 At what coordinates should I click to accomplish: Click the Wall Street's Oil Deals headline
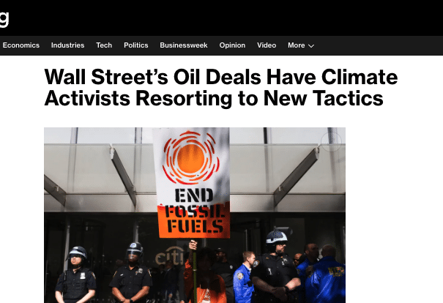tap(221, 88)
